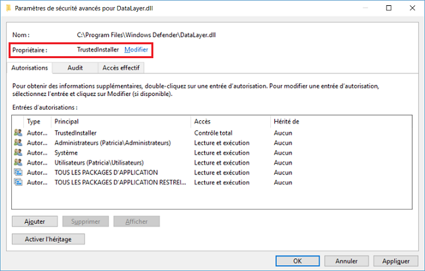Click the group icon of Administrateurs entry
The image size is (425, 271).
tap(18, 143)
